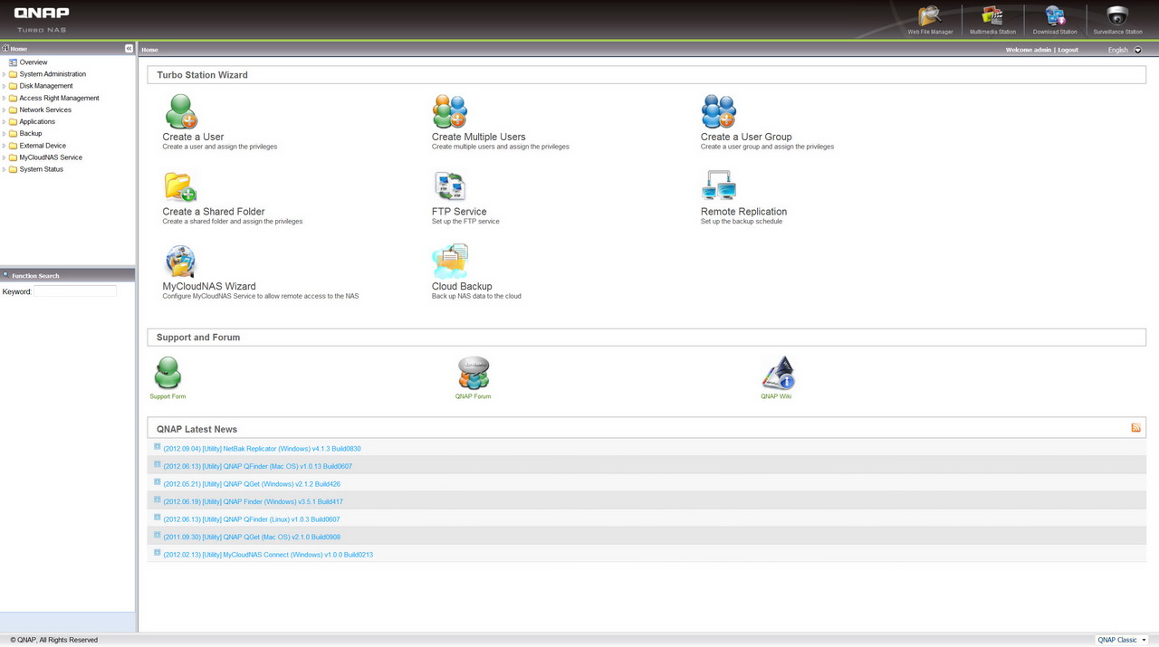Click the QNAP logo
The height and width of the screenshot is (647, 1159).
pyautogui.click(x=41, y=14)
